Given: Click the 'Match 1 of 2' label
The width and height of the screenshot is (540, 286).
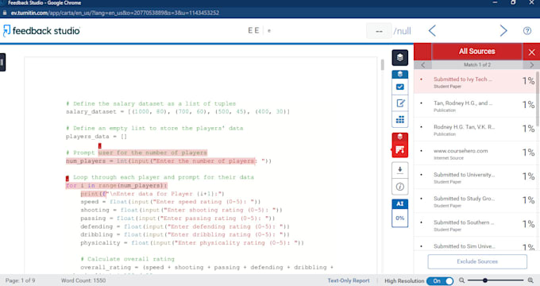Looking at the screenshot, I should pos(477,65).
